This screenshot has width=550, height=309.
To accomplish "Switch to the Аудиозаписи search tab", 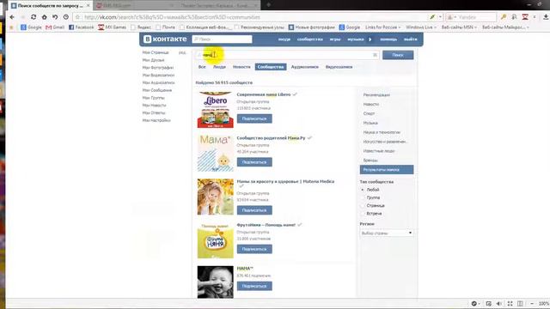I will pos(305,67).
